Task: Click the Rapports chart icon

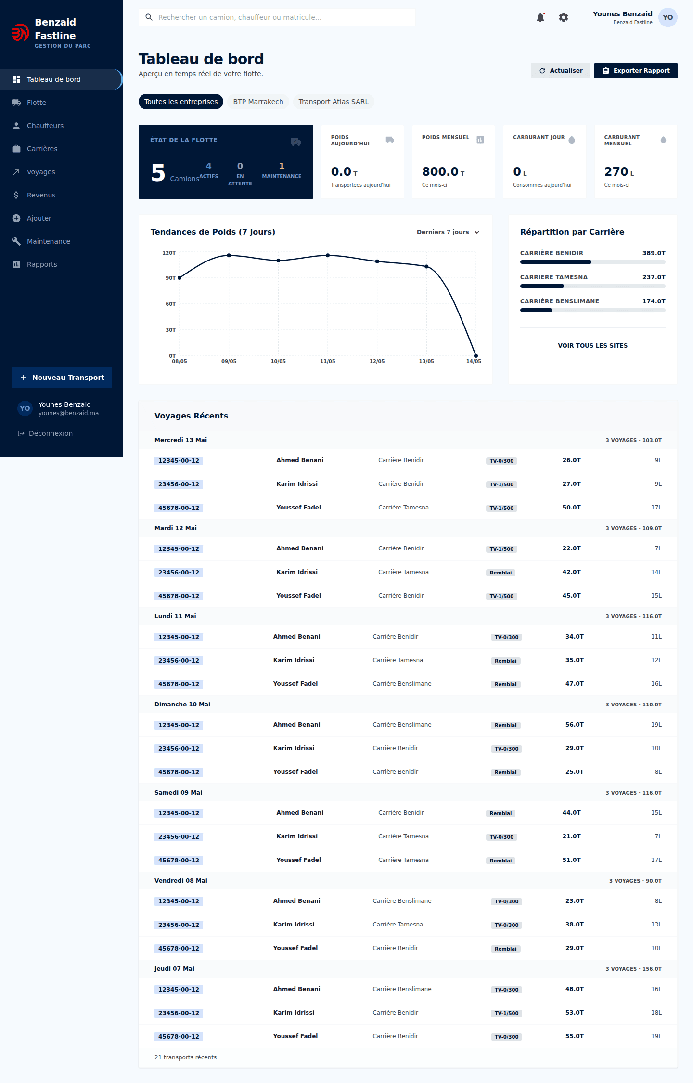Action: pos(16,264)
